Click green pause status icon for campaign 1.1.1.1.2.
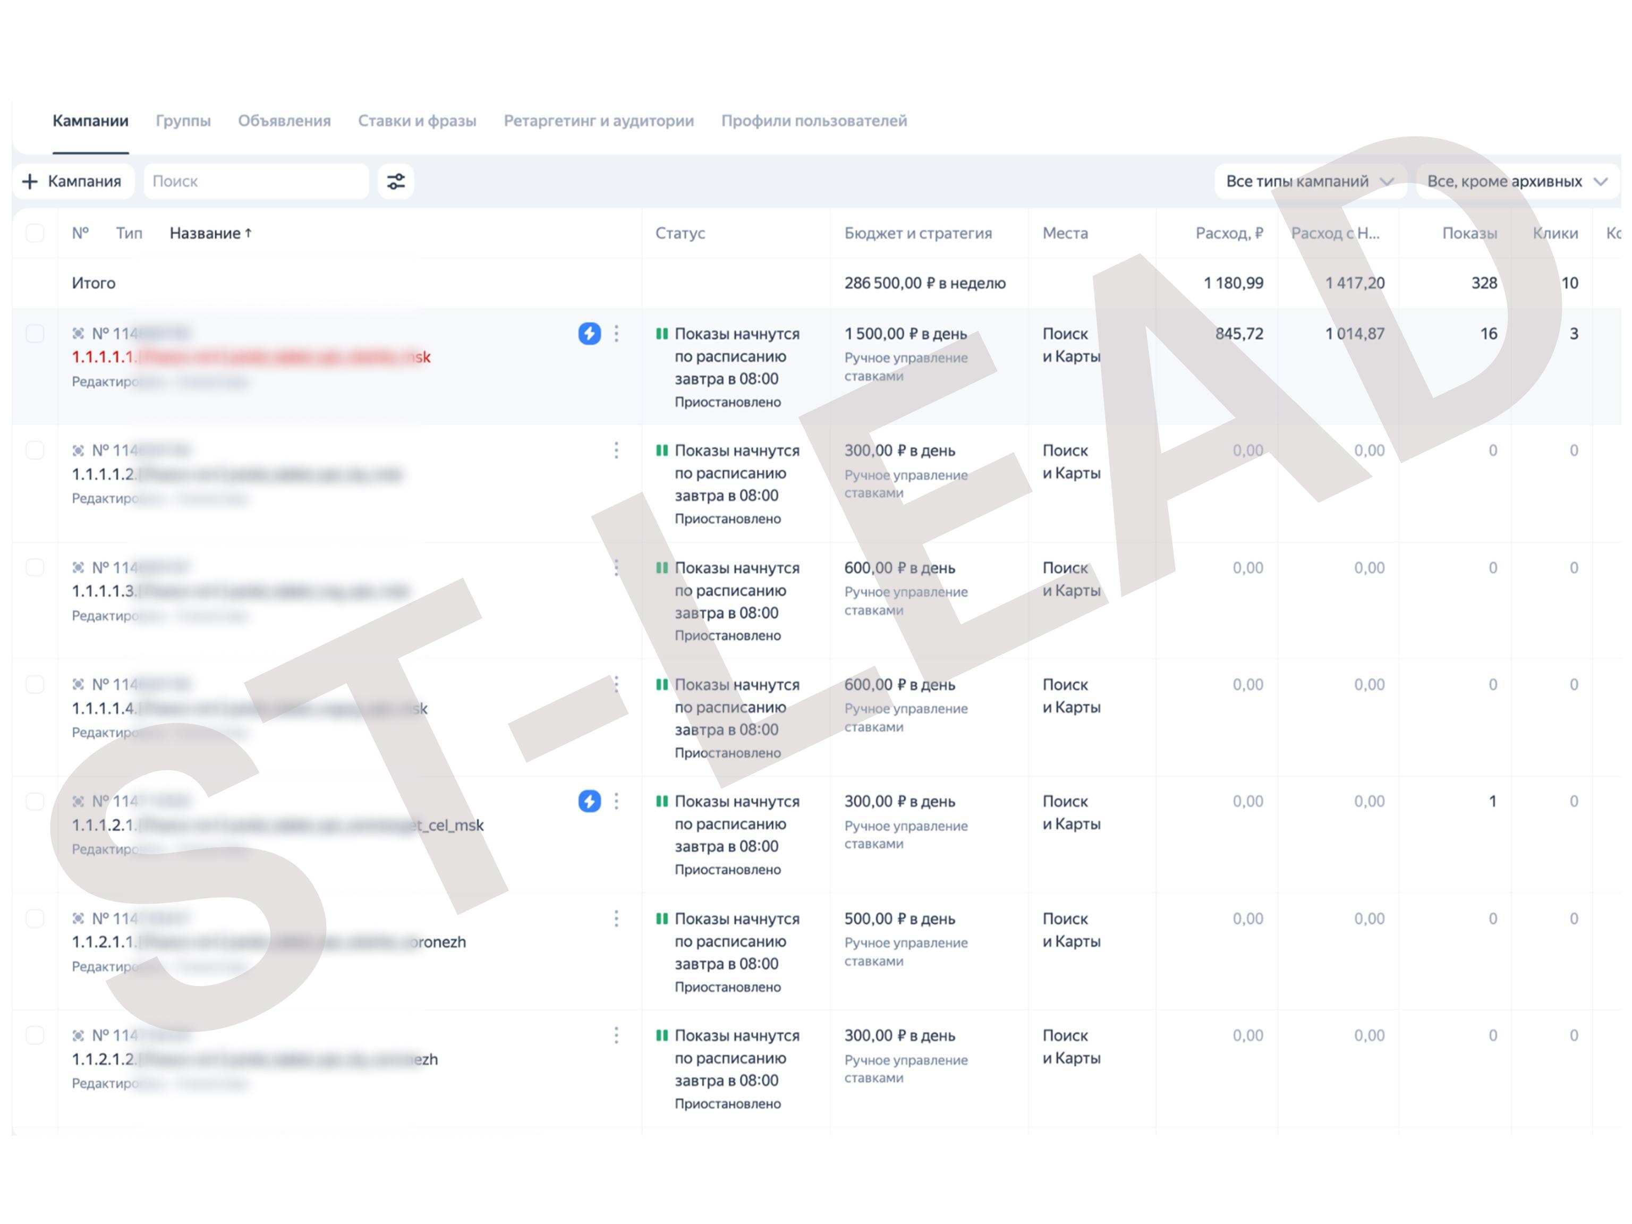 click(x=662, y=450)
